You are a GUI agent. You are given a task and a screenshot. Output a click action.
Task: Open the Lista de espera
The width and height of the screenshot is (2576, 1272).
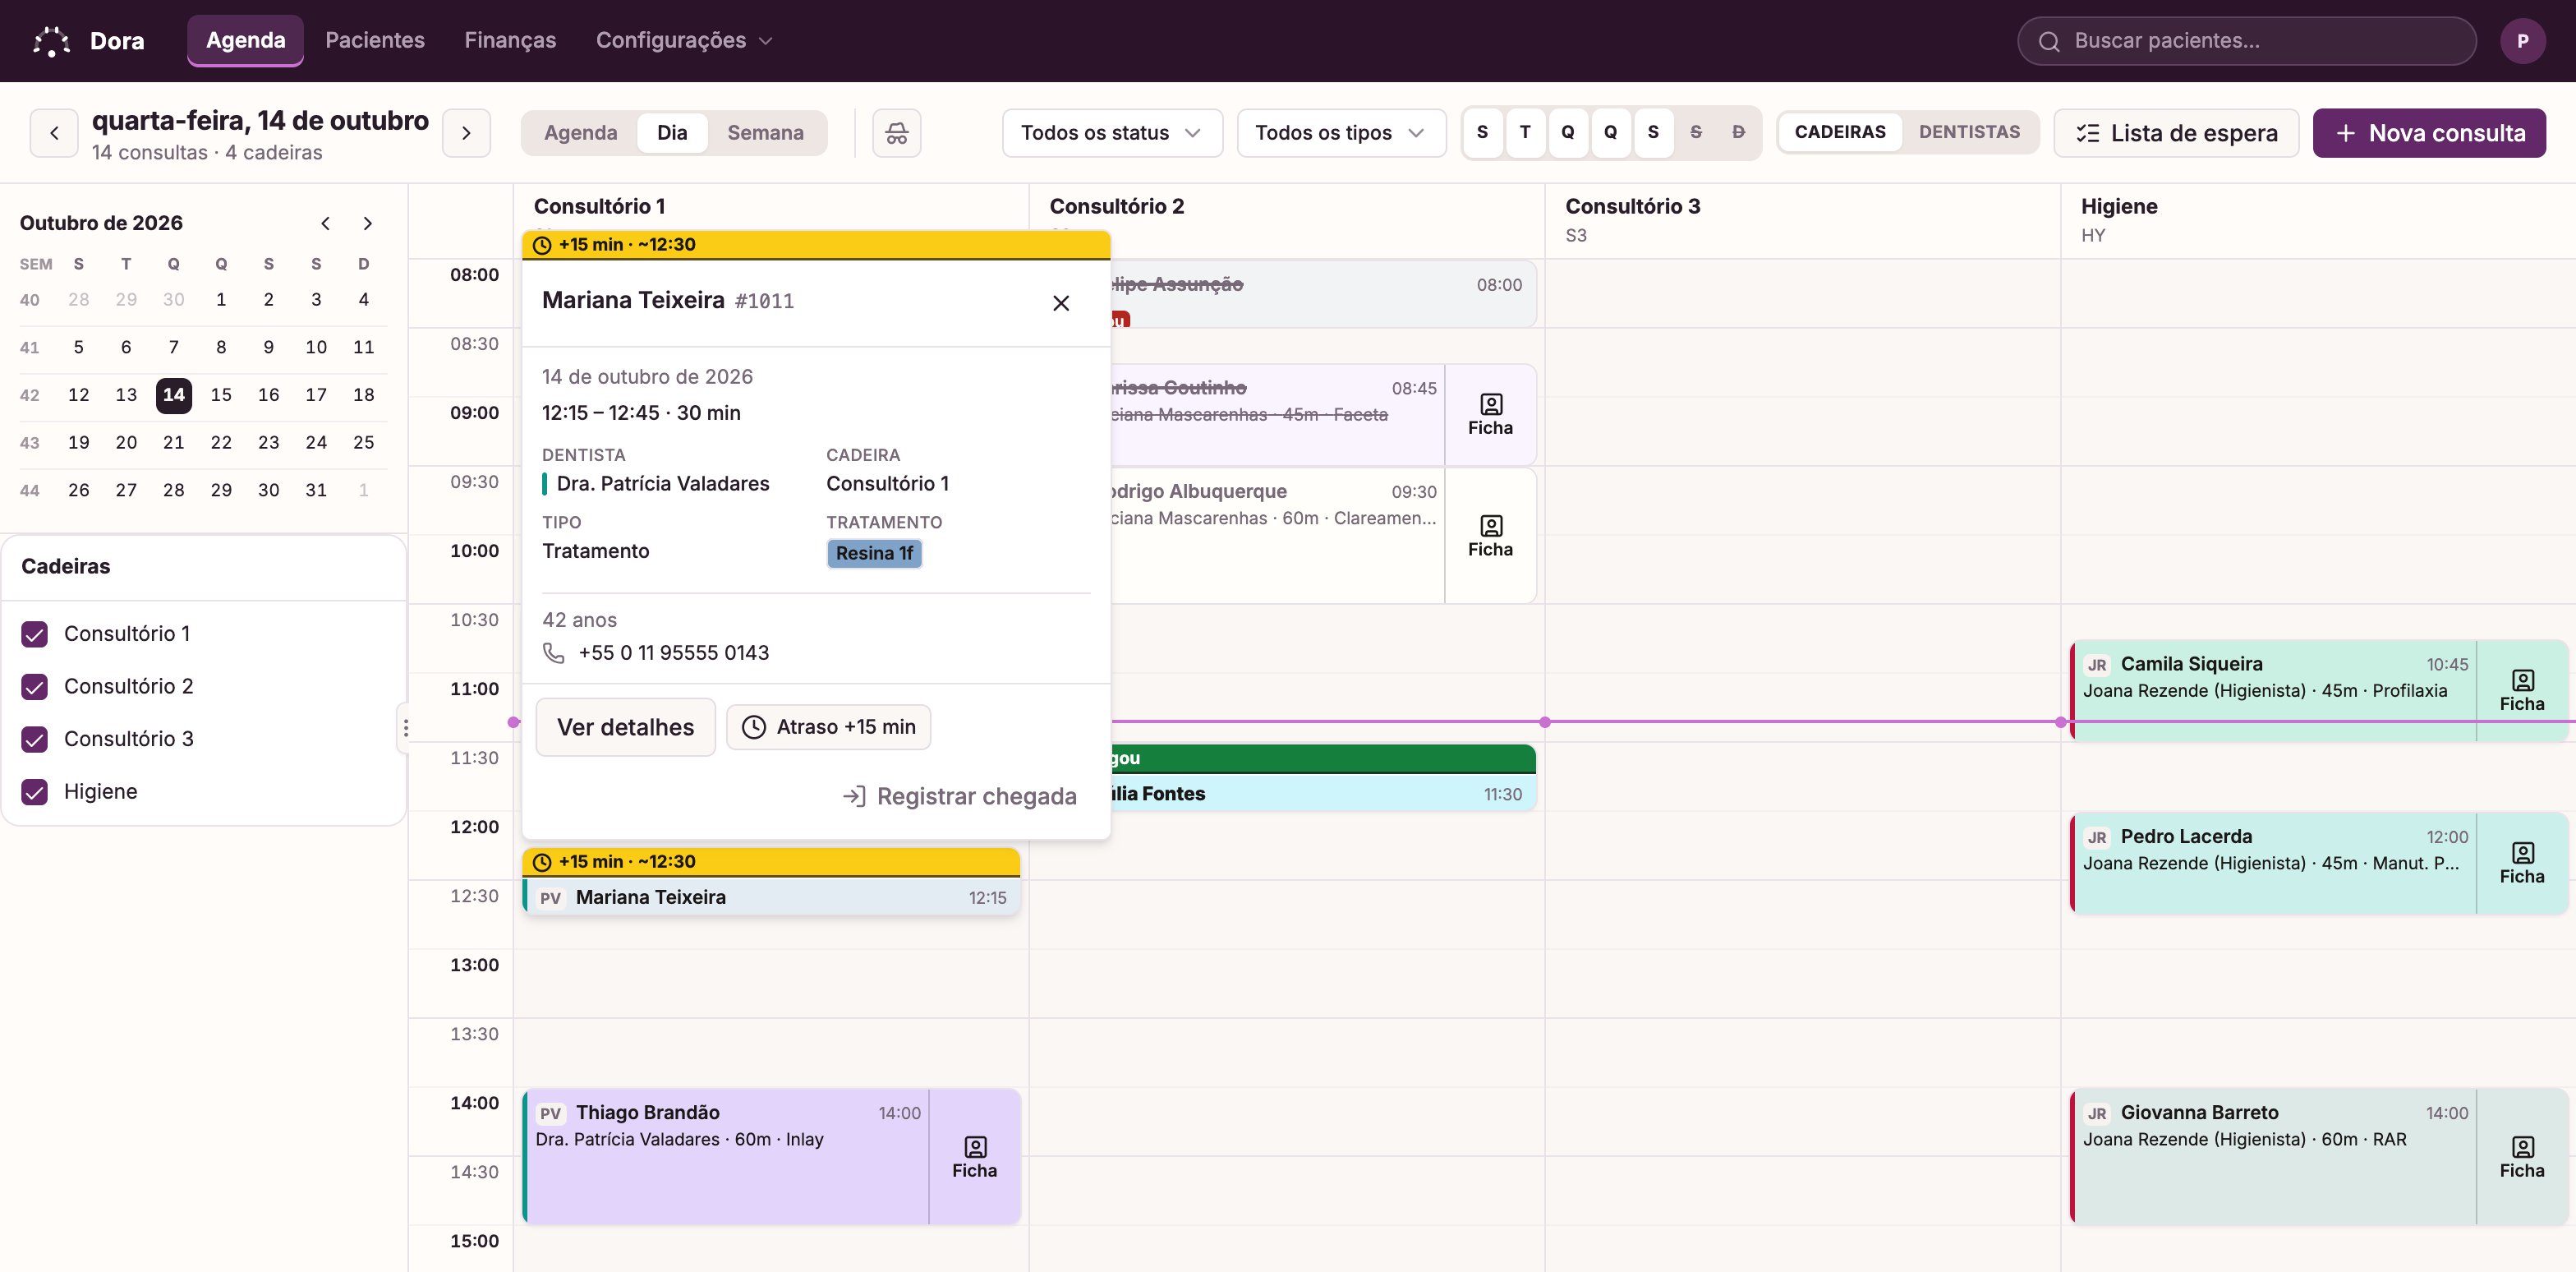pos(2176,133)
